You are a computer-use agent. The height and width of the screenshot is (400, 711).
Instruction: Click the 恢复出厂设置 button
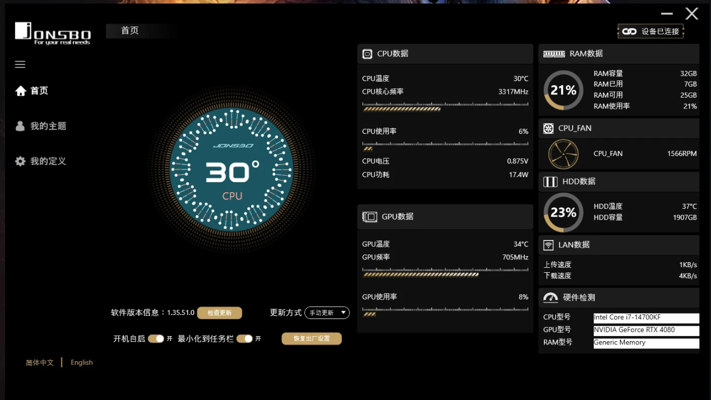[x=312, y=338]
